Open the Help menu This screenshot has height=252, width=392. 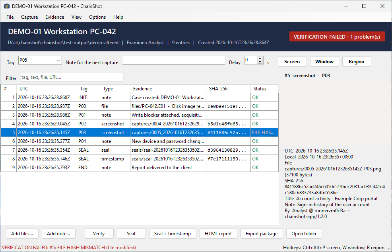[118, 17]
